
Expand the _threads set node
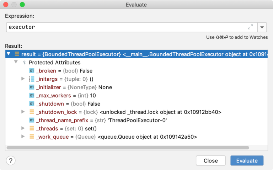tap(23, 128)
